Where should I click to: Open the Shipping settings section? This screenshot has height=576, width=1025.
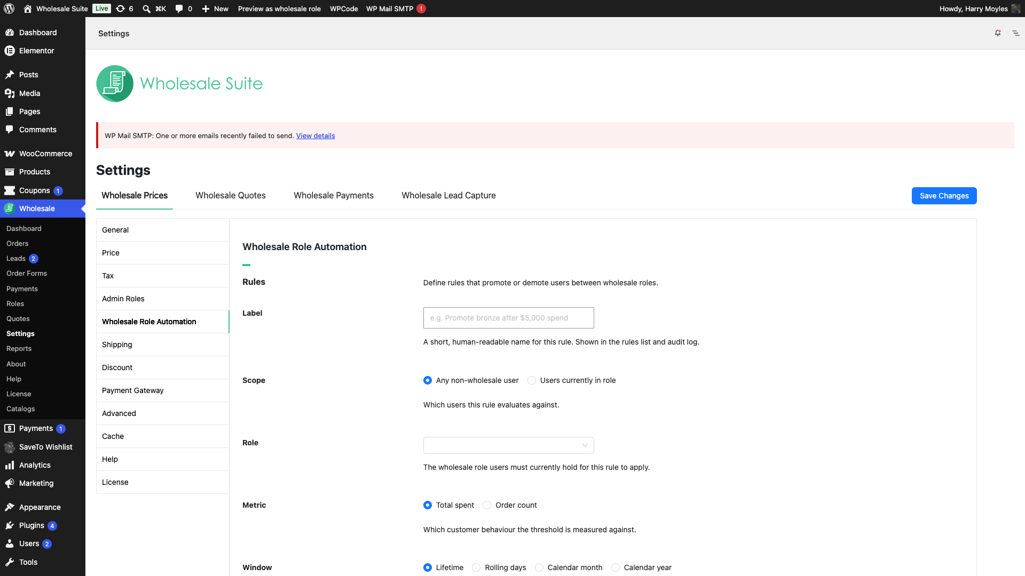tap(162, 345)
